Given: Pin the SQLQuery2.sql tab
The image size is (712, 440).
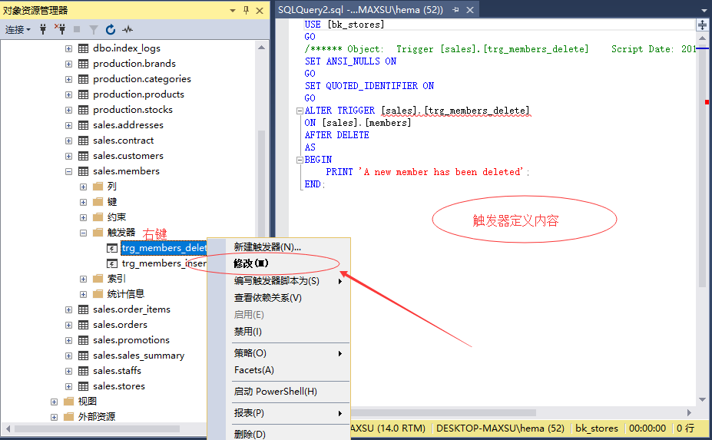Looking at the screenshot, I should 456,9.
